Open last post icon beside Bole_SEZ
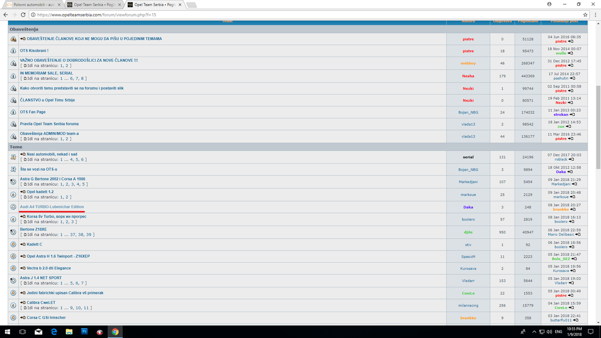The height and width of the screenshot is (338, 601). click(574, 259)
